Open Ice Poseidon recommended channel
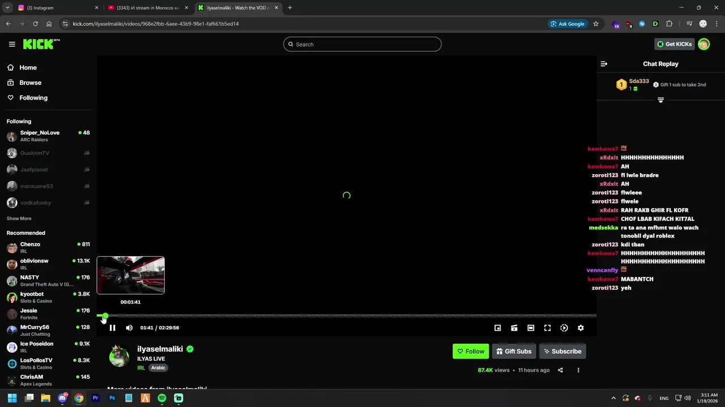The height and width of the screenshot is (407, 725). point(48,347)
